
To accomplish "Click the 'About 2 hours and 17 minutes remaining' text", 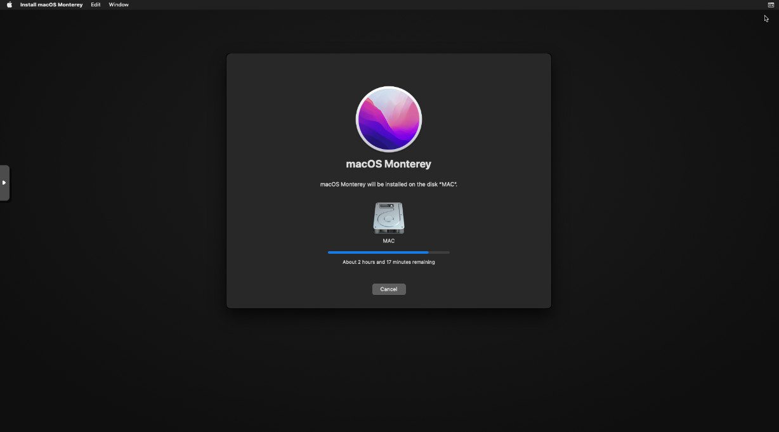I will click(x=389, y=262).
